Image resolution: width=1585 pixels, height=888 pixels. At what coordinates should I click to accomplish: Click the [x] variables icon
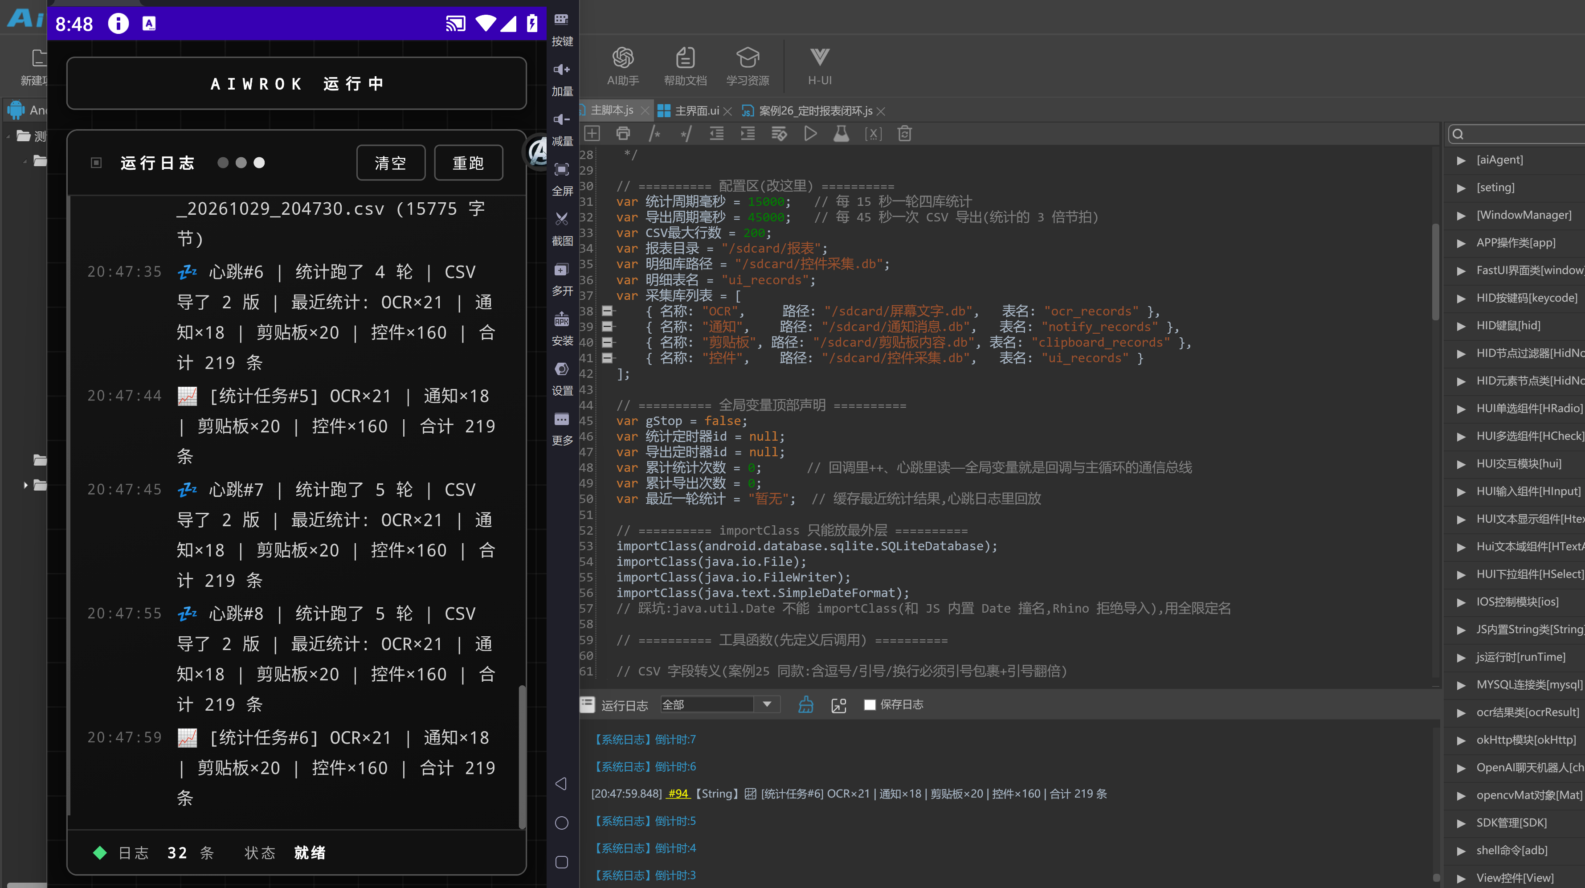tap(873, 134)
